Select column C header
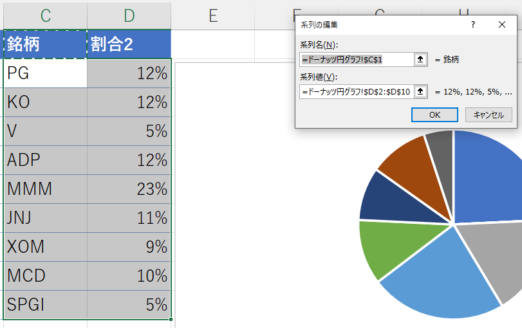 (45, 15)
